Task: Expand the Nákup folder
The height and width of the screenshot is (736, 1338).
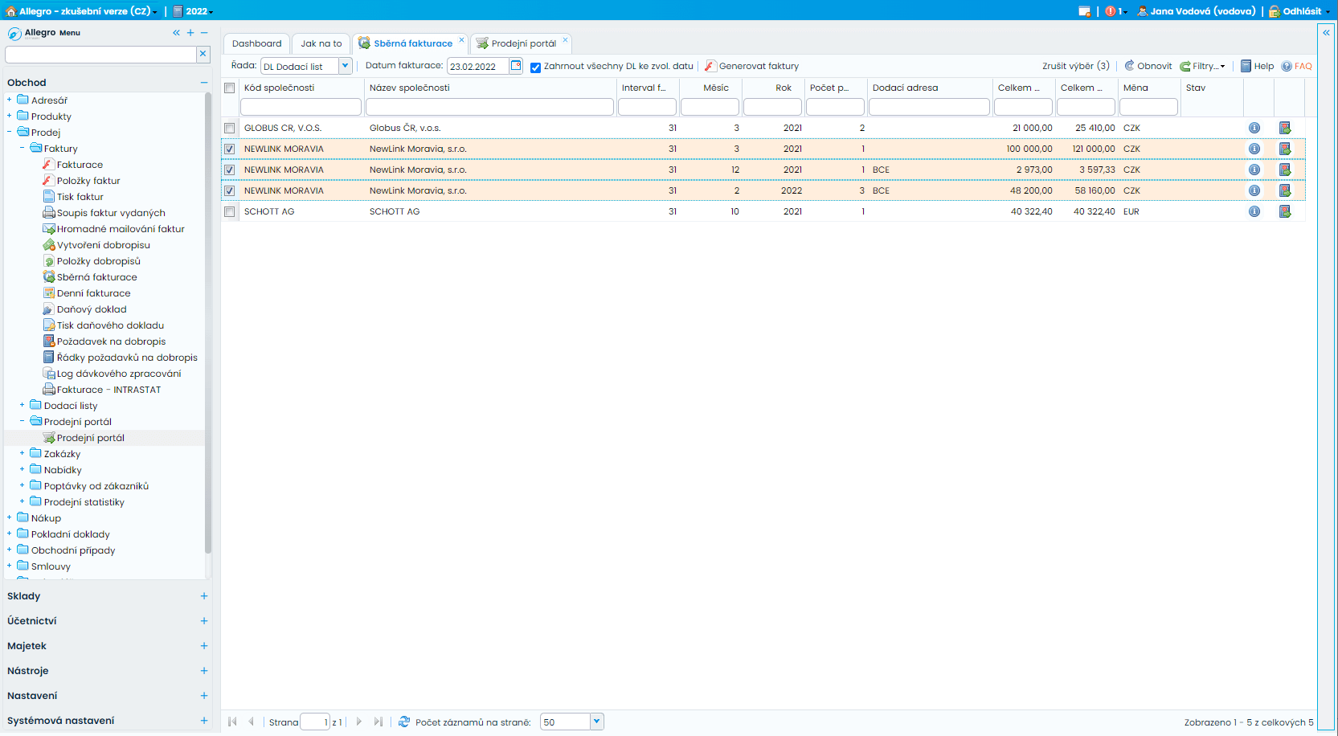Action: (10, 518)
